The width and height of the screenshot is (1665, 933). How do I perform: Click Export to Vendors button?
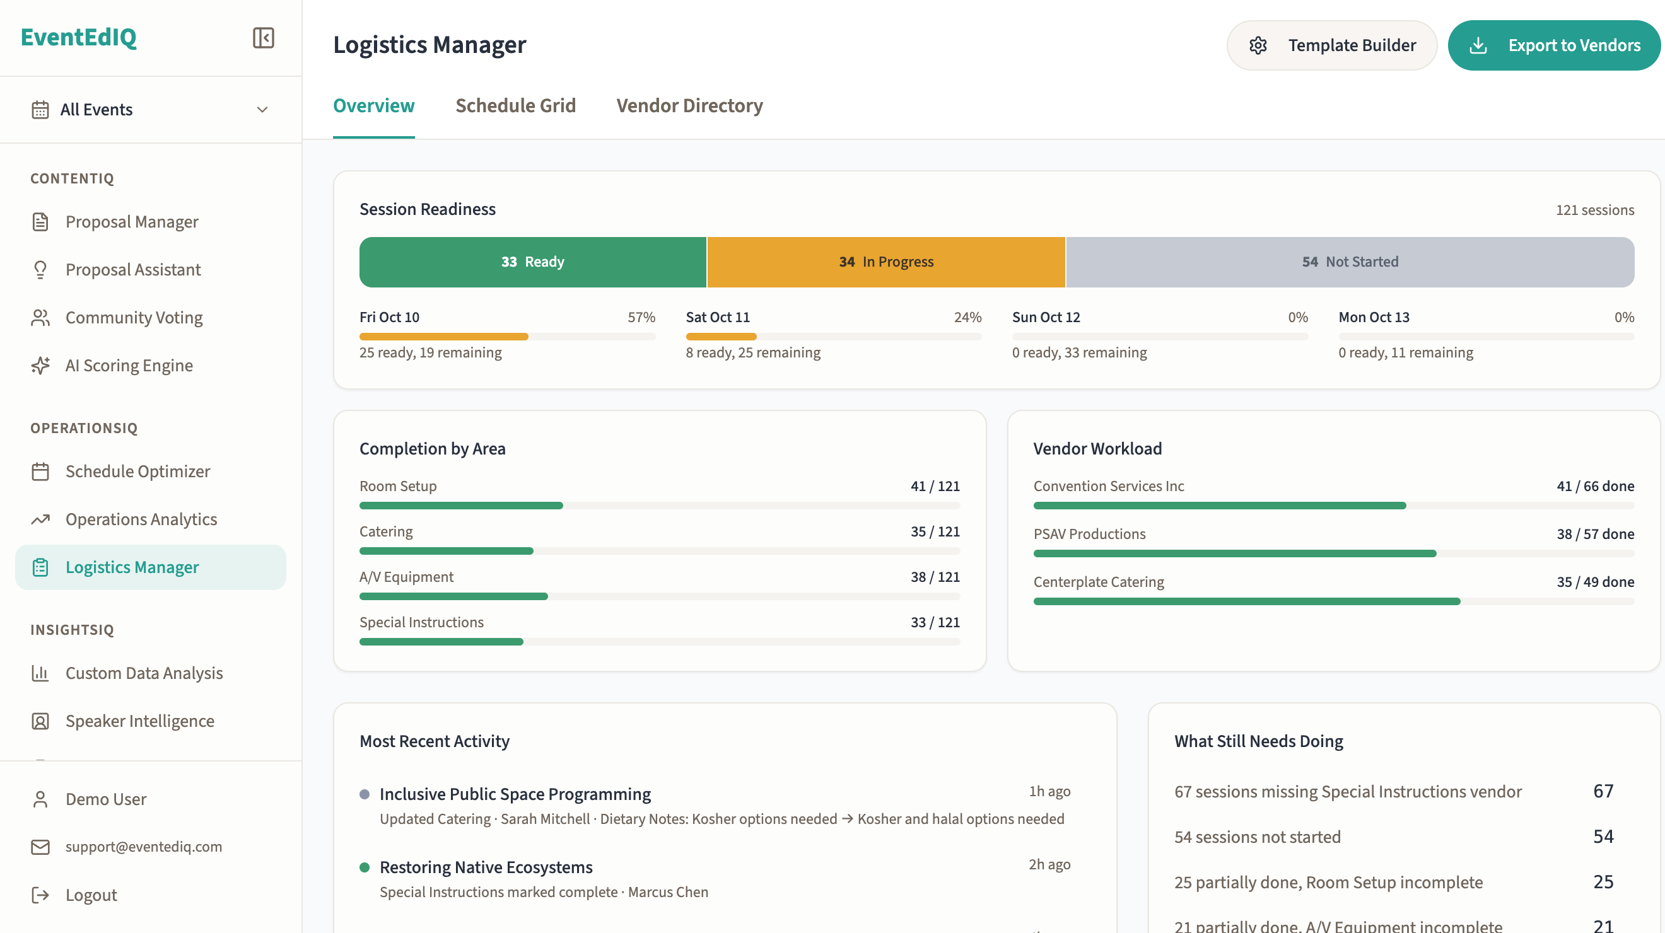click(1554, 45)
